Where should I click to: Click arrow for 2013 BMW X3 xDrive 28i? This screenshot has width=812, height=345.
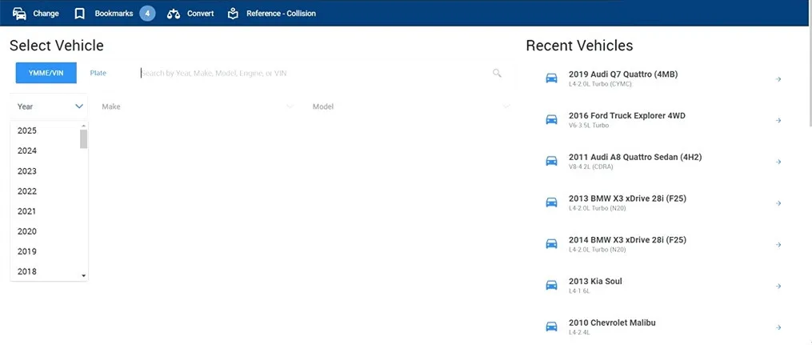(x=778, y=203)
